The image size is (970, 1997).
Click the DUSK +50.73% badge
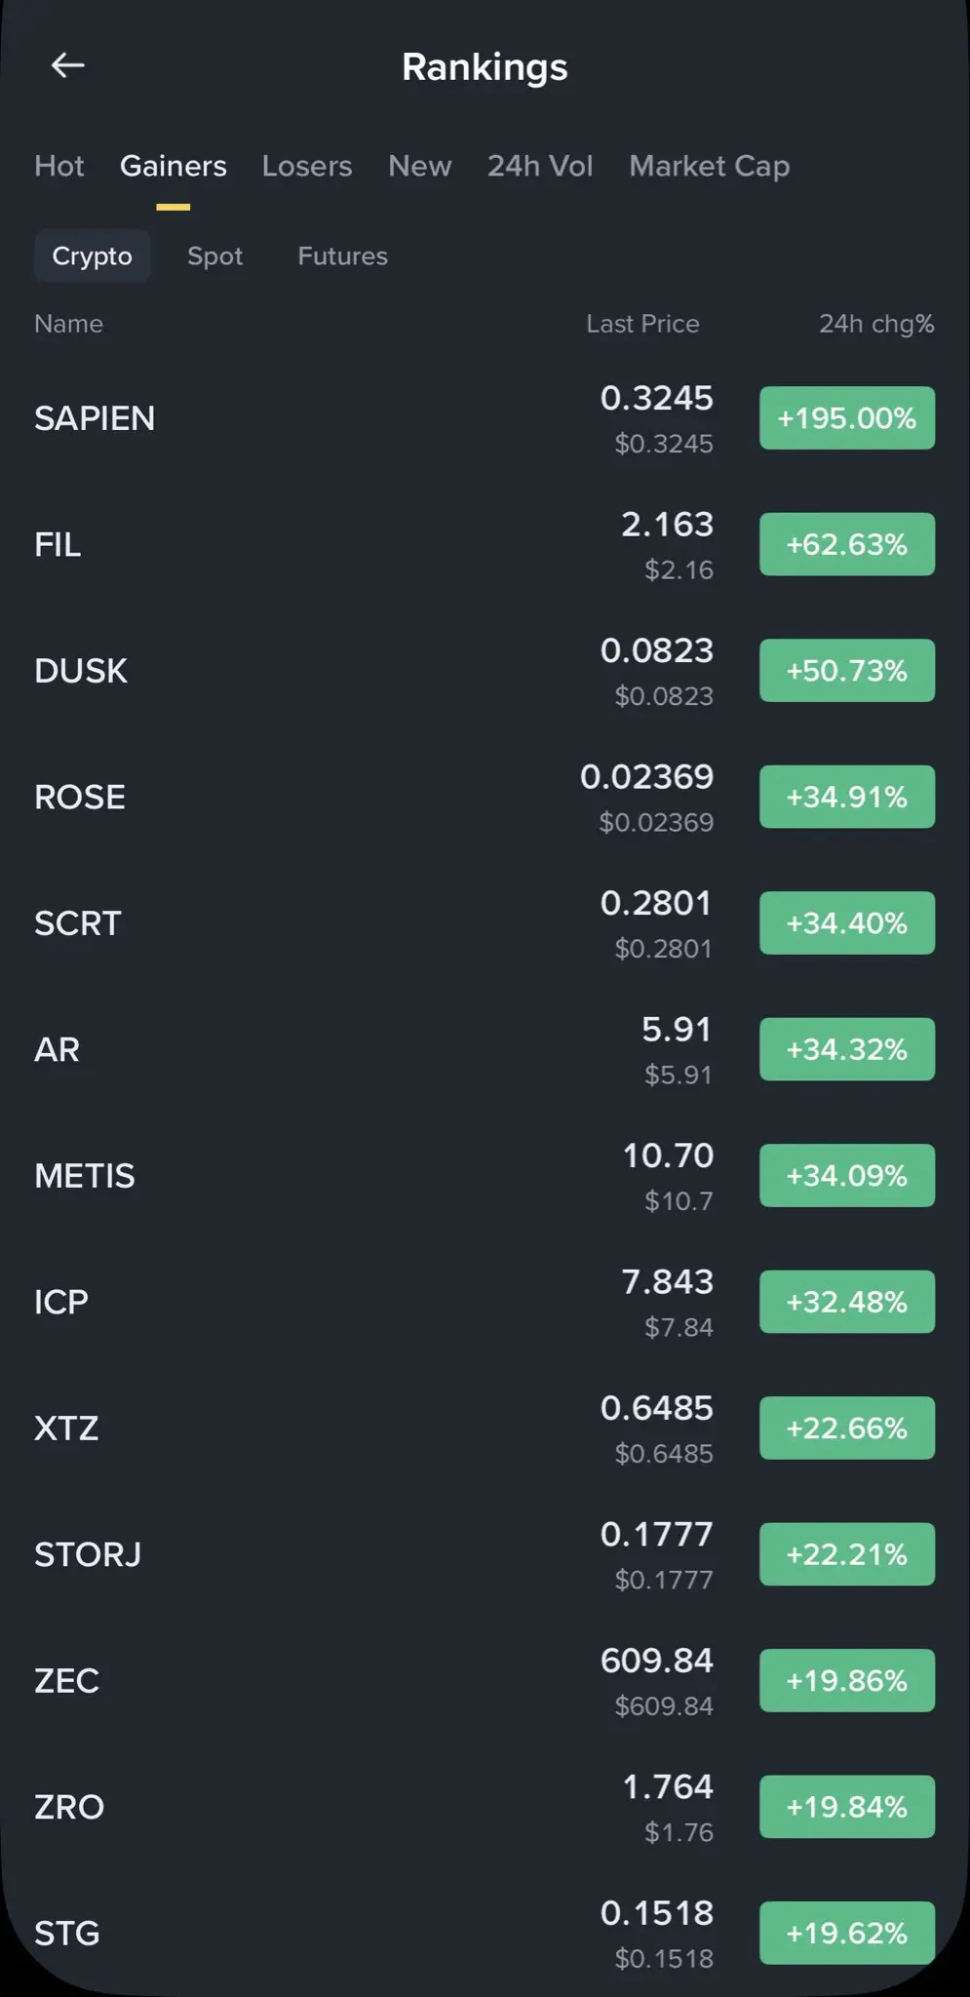(846, 671)
